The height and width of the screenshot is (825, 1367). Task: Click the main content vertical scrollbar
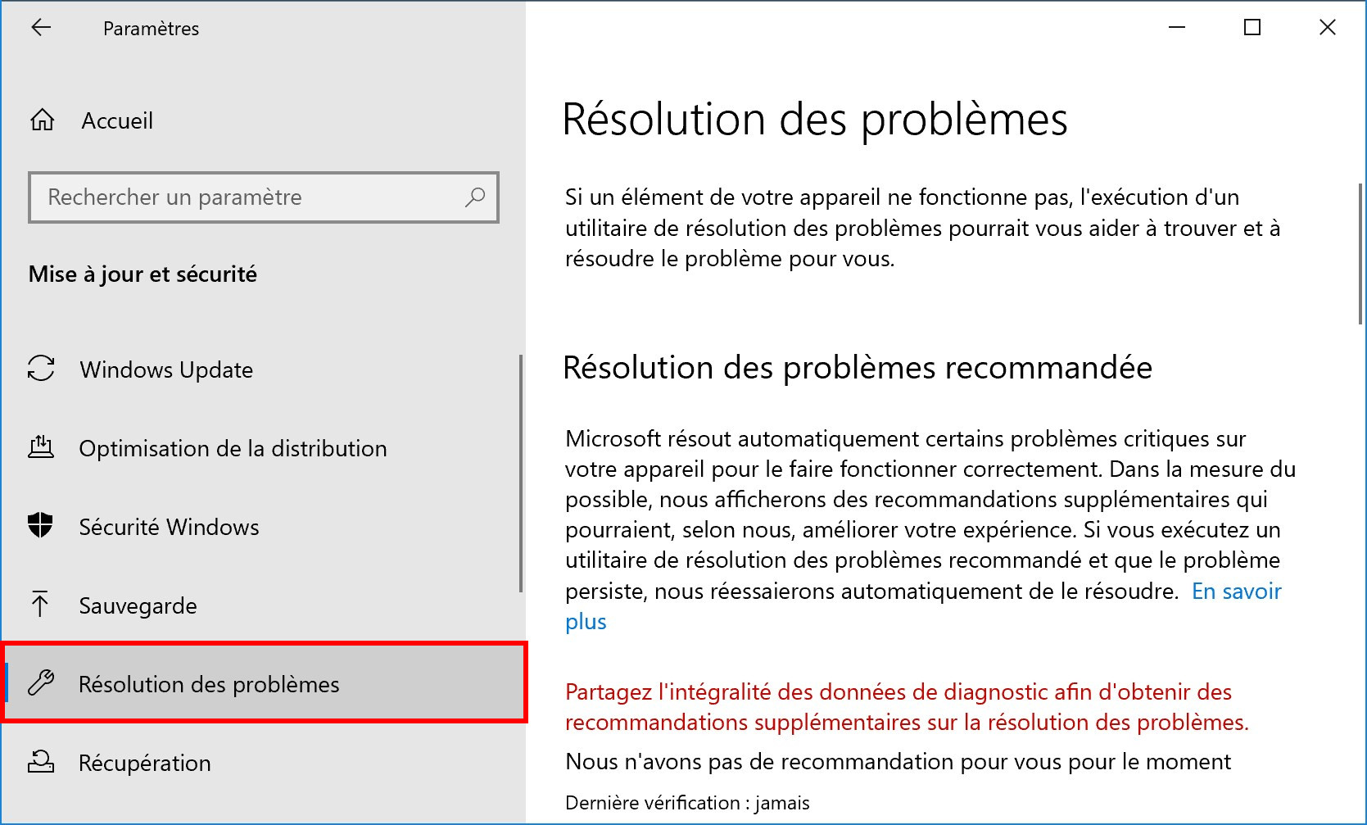pos(1360,254)
